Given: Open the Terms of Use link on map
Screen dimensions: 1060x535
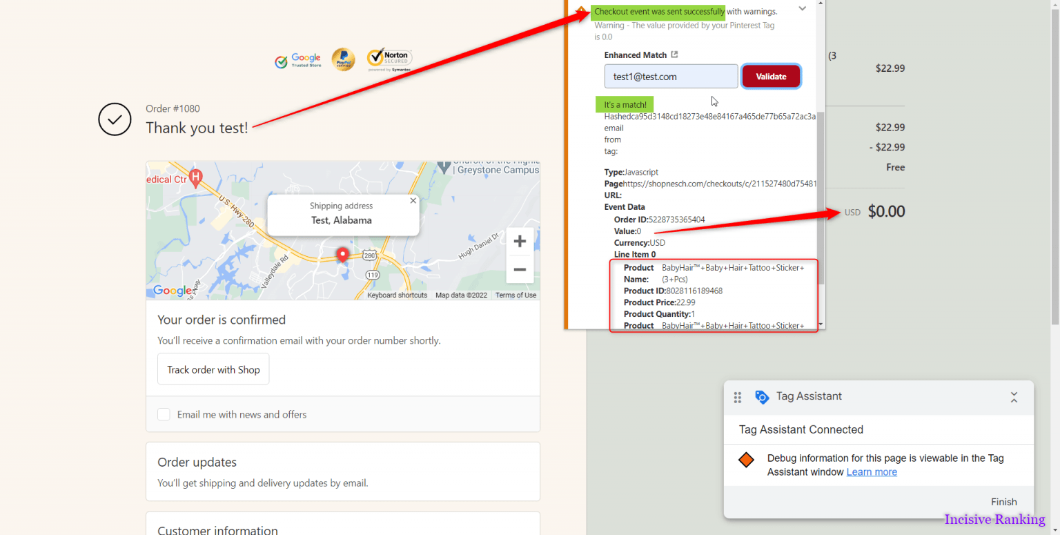Looking at the screenshot, I should tap(516, 295).
